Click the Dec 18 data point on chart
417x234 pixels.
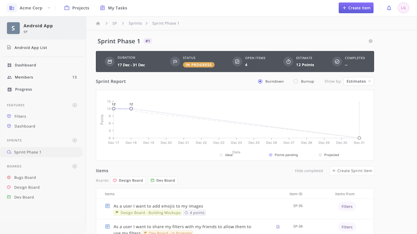click(131, 109)
